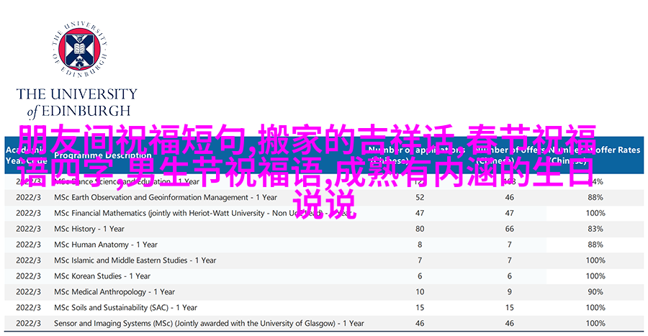Click 'MSc Earth Observation and Geoinformation Management' row
Image resolution: width=648 pixels, height=336 pixels.
324,197
